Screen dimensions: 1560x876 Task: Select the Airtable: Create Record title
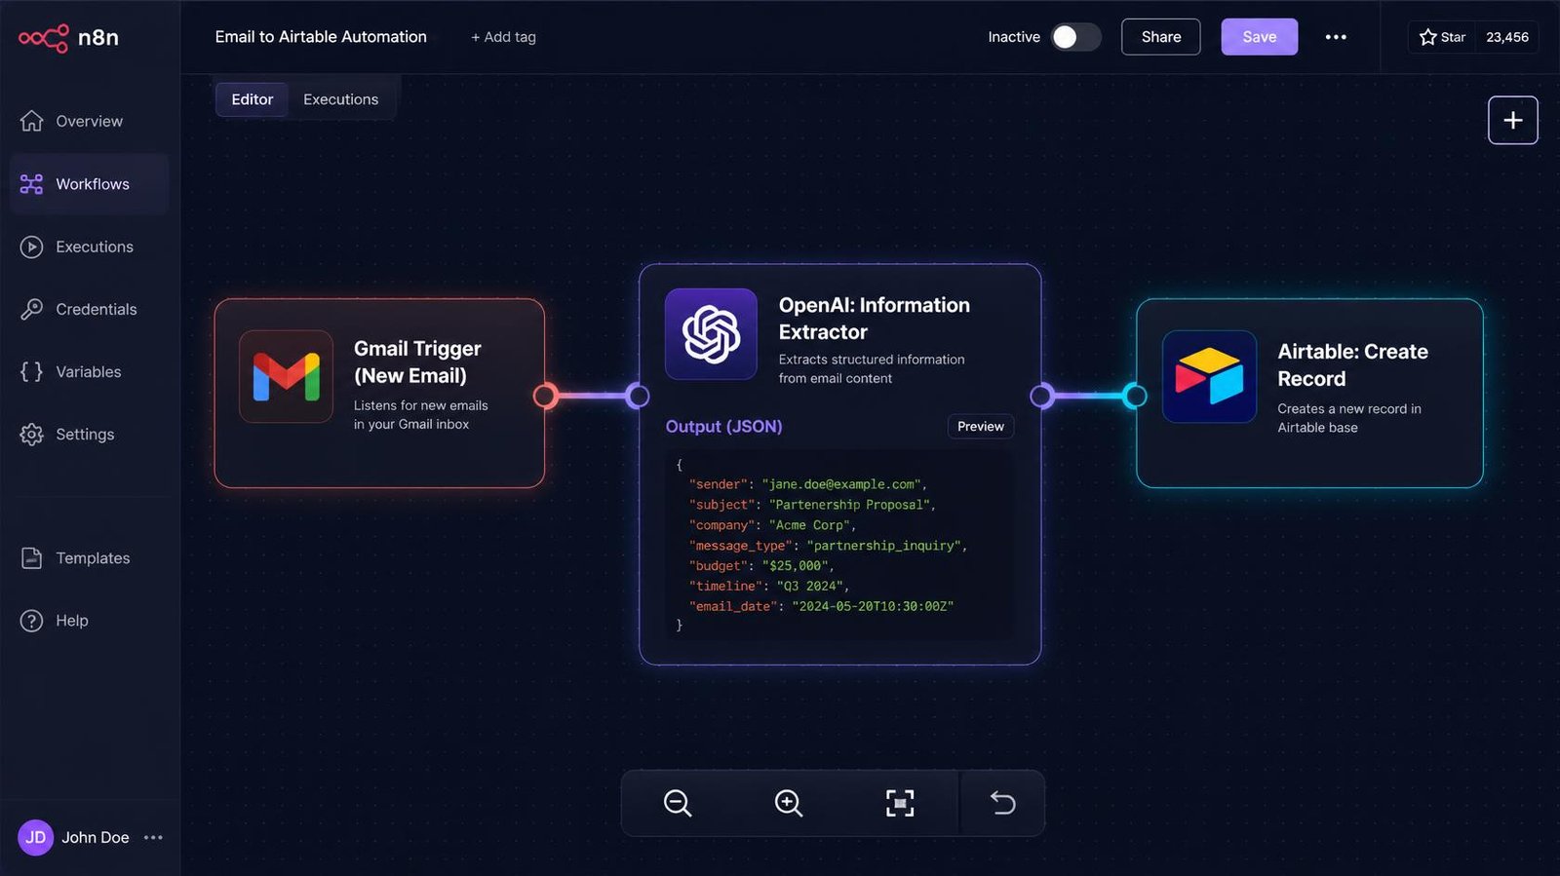[1352, 365]
